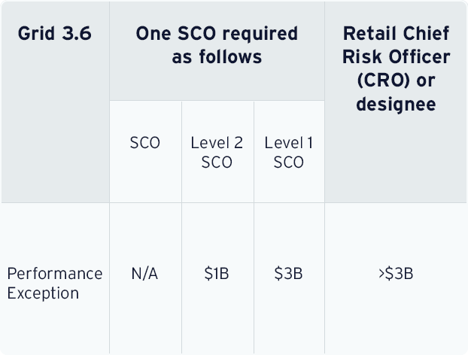Click the >$3B value cell

396,274
